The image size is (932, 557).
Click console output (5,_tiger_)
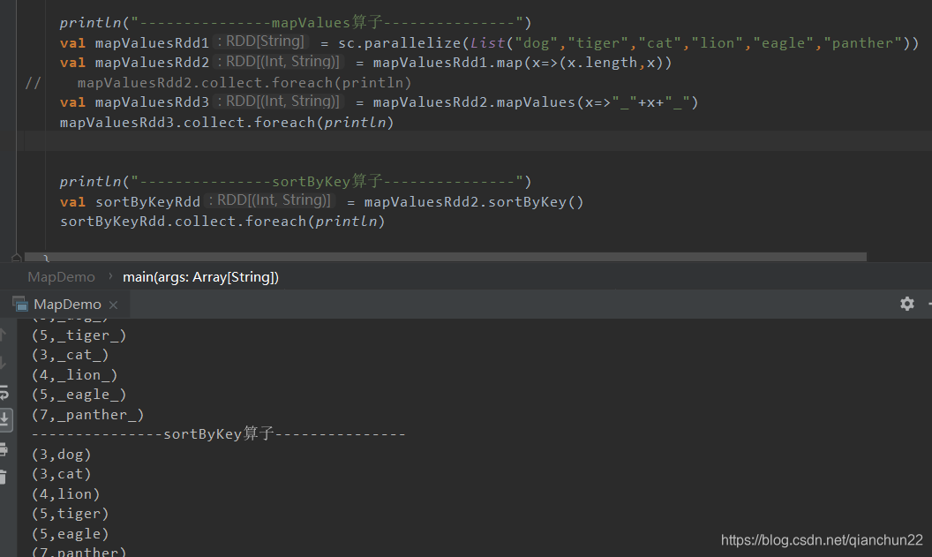click(79, 335)
